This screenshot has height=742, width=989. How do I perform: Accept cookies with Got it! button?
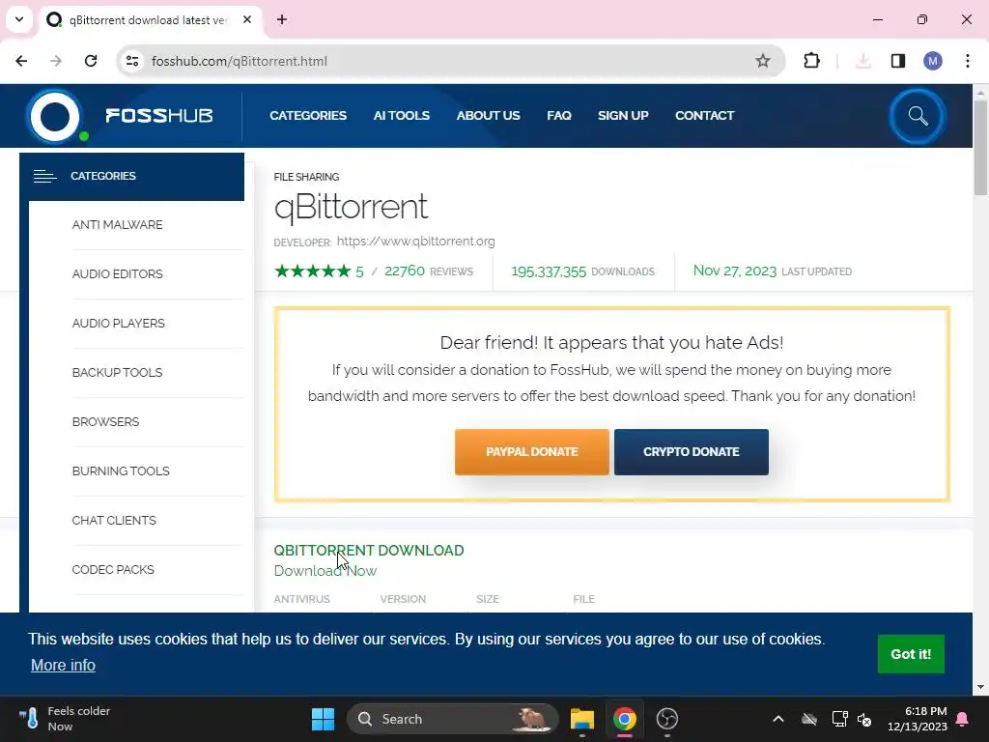tap(911, 654)
